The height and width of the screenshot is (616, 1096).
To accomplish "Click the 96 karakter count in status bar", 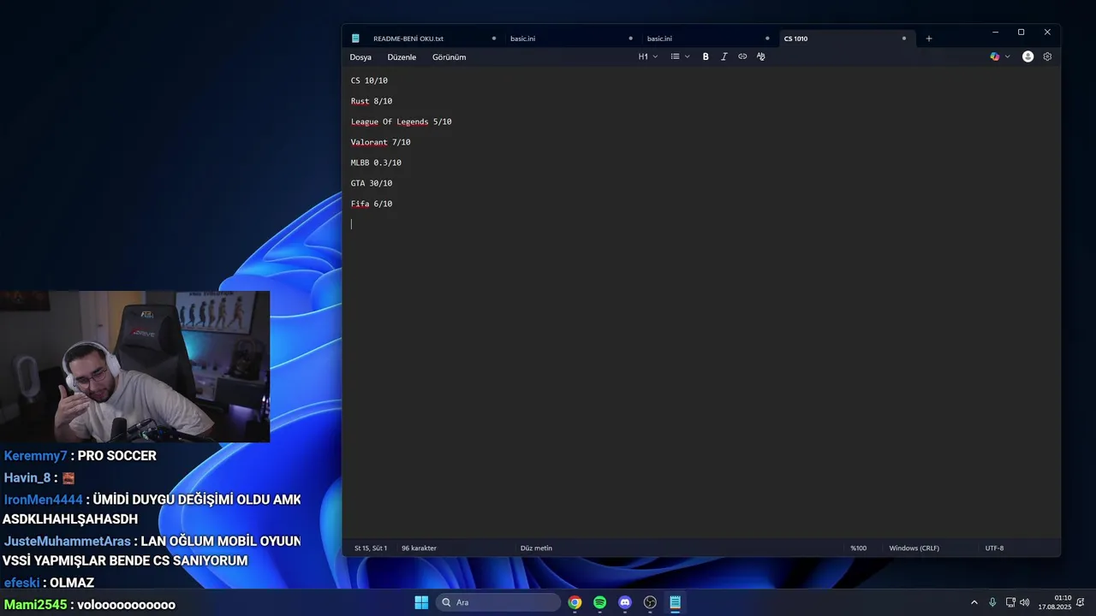I will (419, 548).
